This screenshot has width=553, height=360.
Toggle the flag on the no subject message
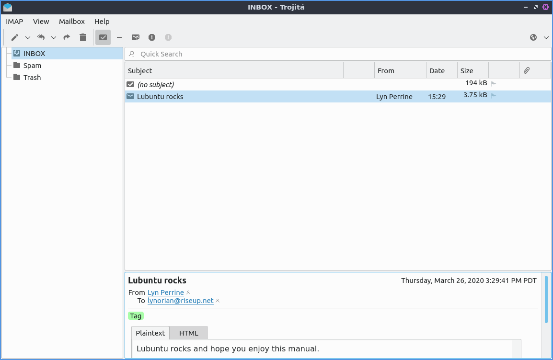coord(494,84)
